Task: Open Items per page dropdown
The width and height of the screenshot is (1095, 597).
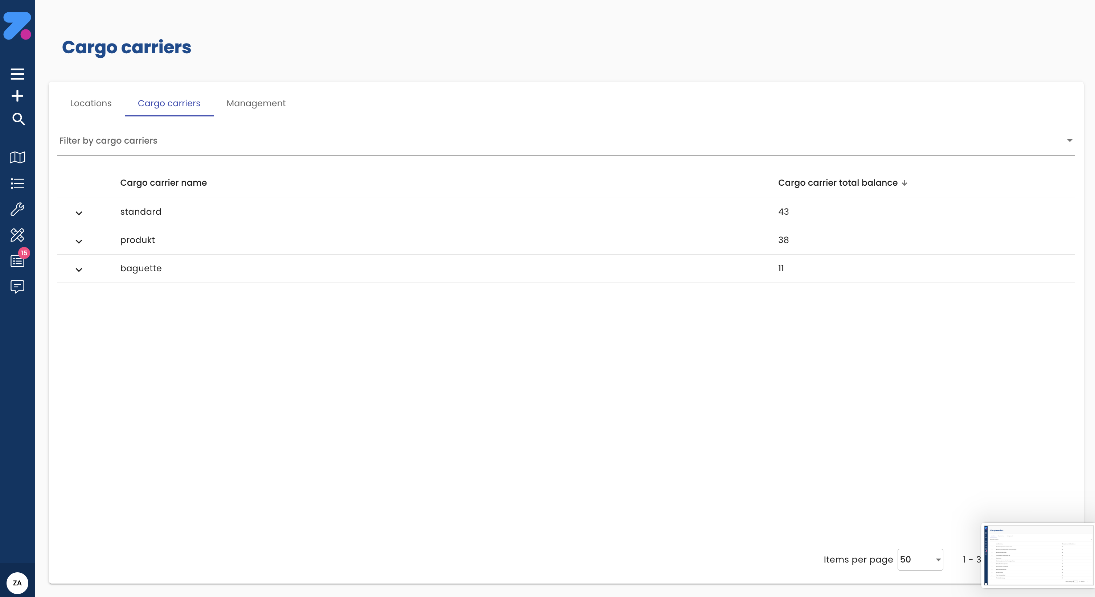Action: point(920,560)
